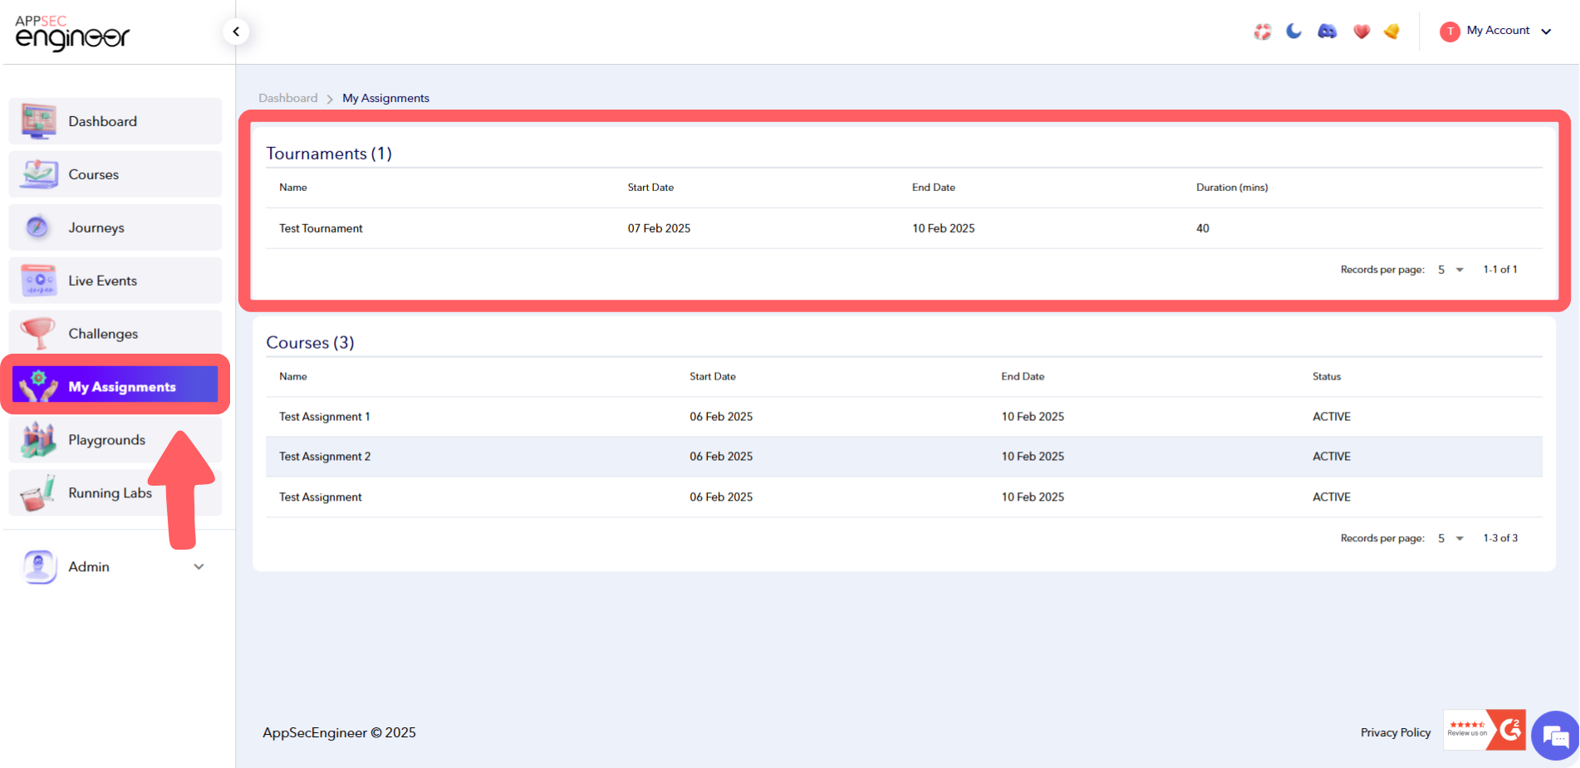Screen dimensions: 1580x768
Task: Collapse the sidebar using the left chevron
Action: click(236, 31)
